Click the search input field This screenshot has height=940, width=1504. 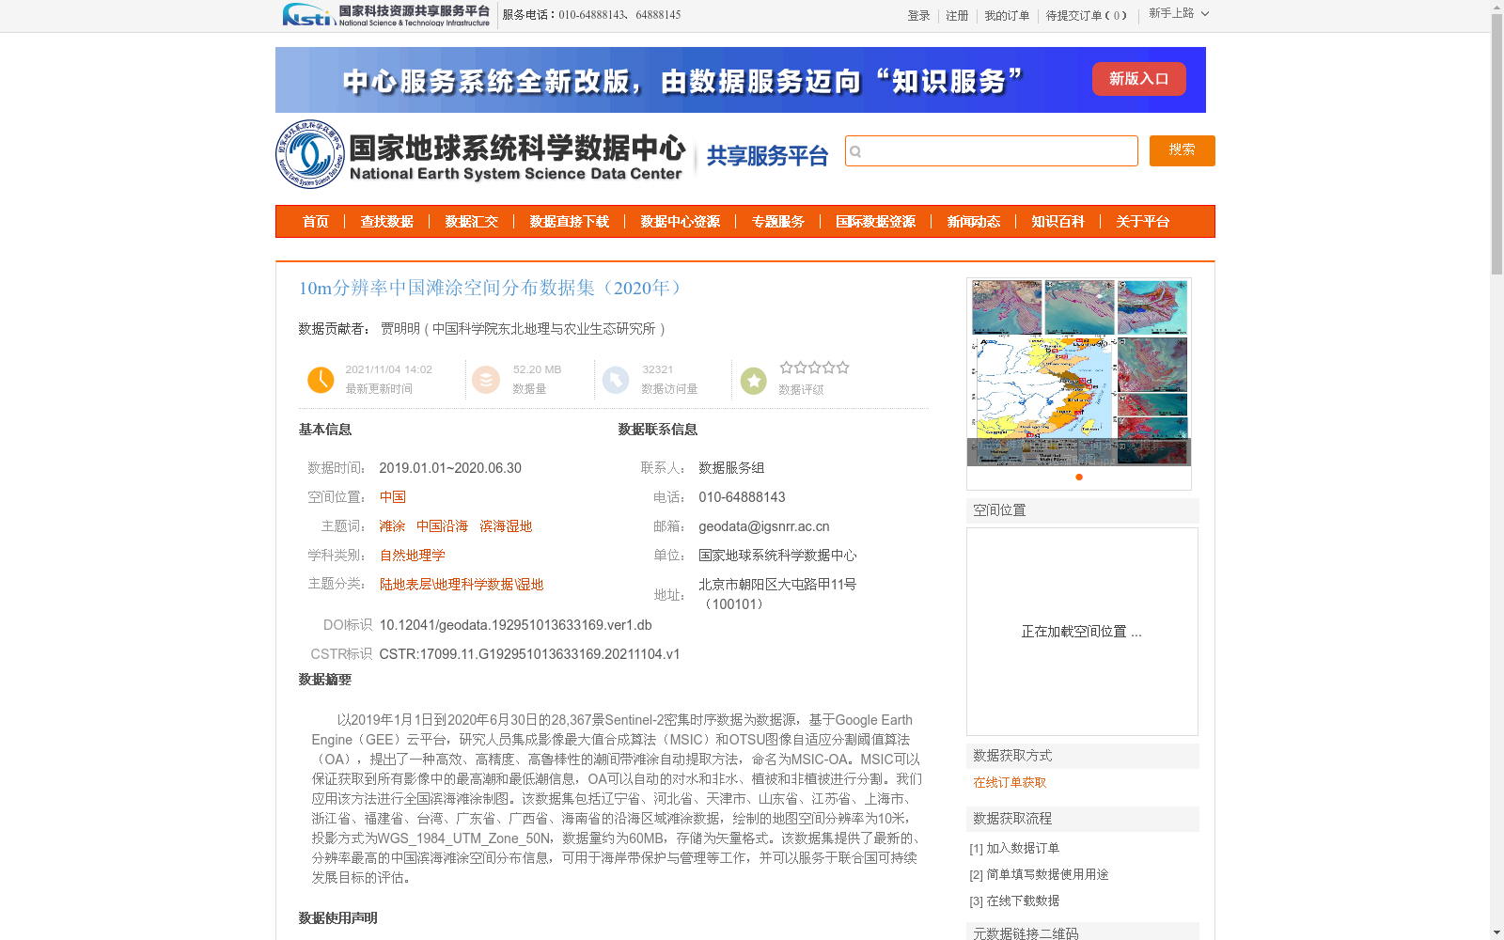(x=992, y=150)
